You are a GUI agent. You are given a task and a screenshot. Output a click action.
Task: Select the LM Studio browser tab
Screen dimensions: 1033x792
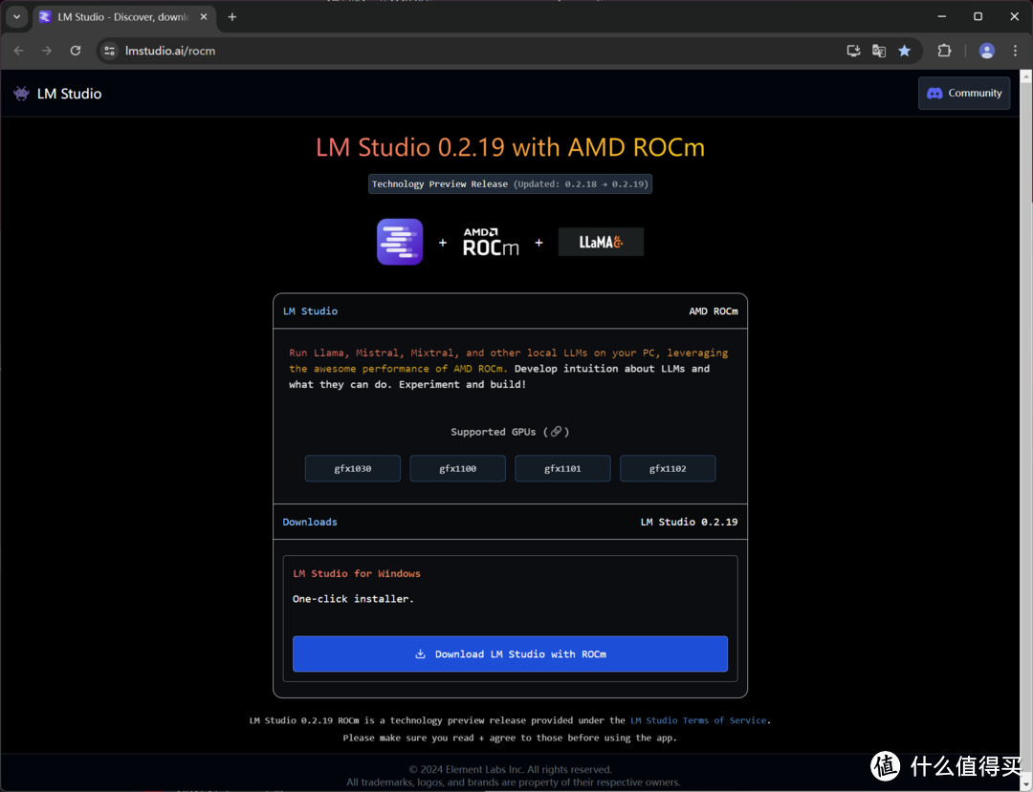click(x=123, y=17)
